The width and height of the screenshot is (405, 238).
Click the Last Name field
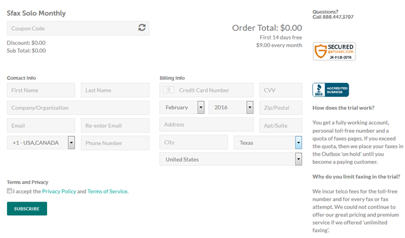pyautogui.click(x=115, y=90)
